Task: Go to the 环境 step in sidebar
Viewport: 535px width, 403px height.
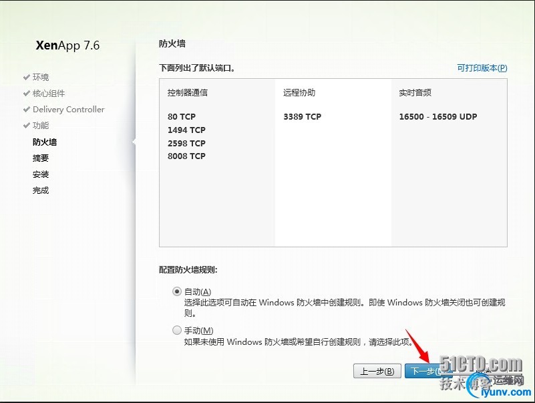Action: pyautogui.click(x=41, y=77)
